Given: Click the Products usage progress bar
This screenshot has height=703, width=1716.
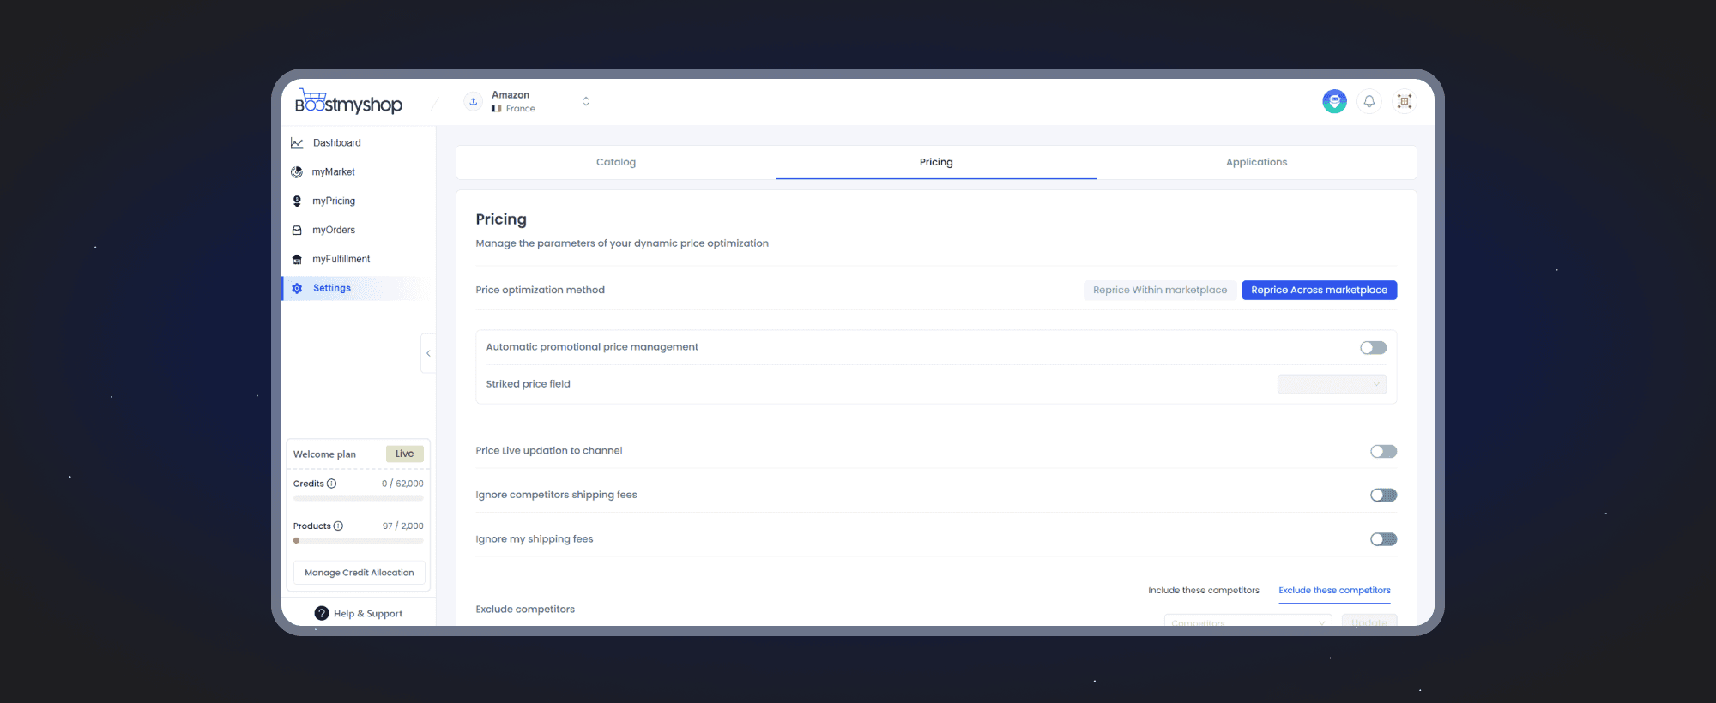Looking at the screenshot, I should (x=358, y=541).
